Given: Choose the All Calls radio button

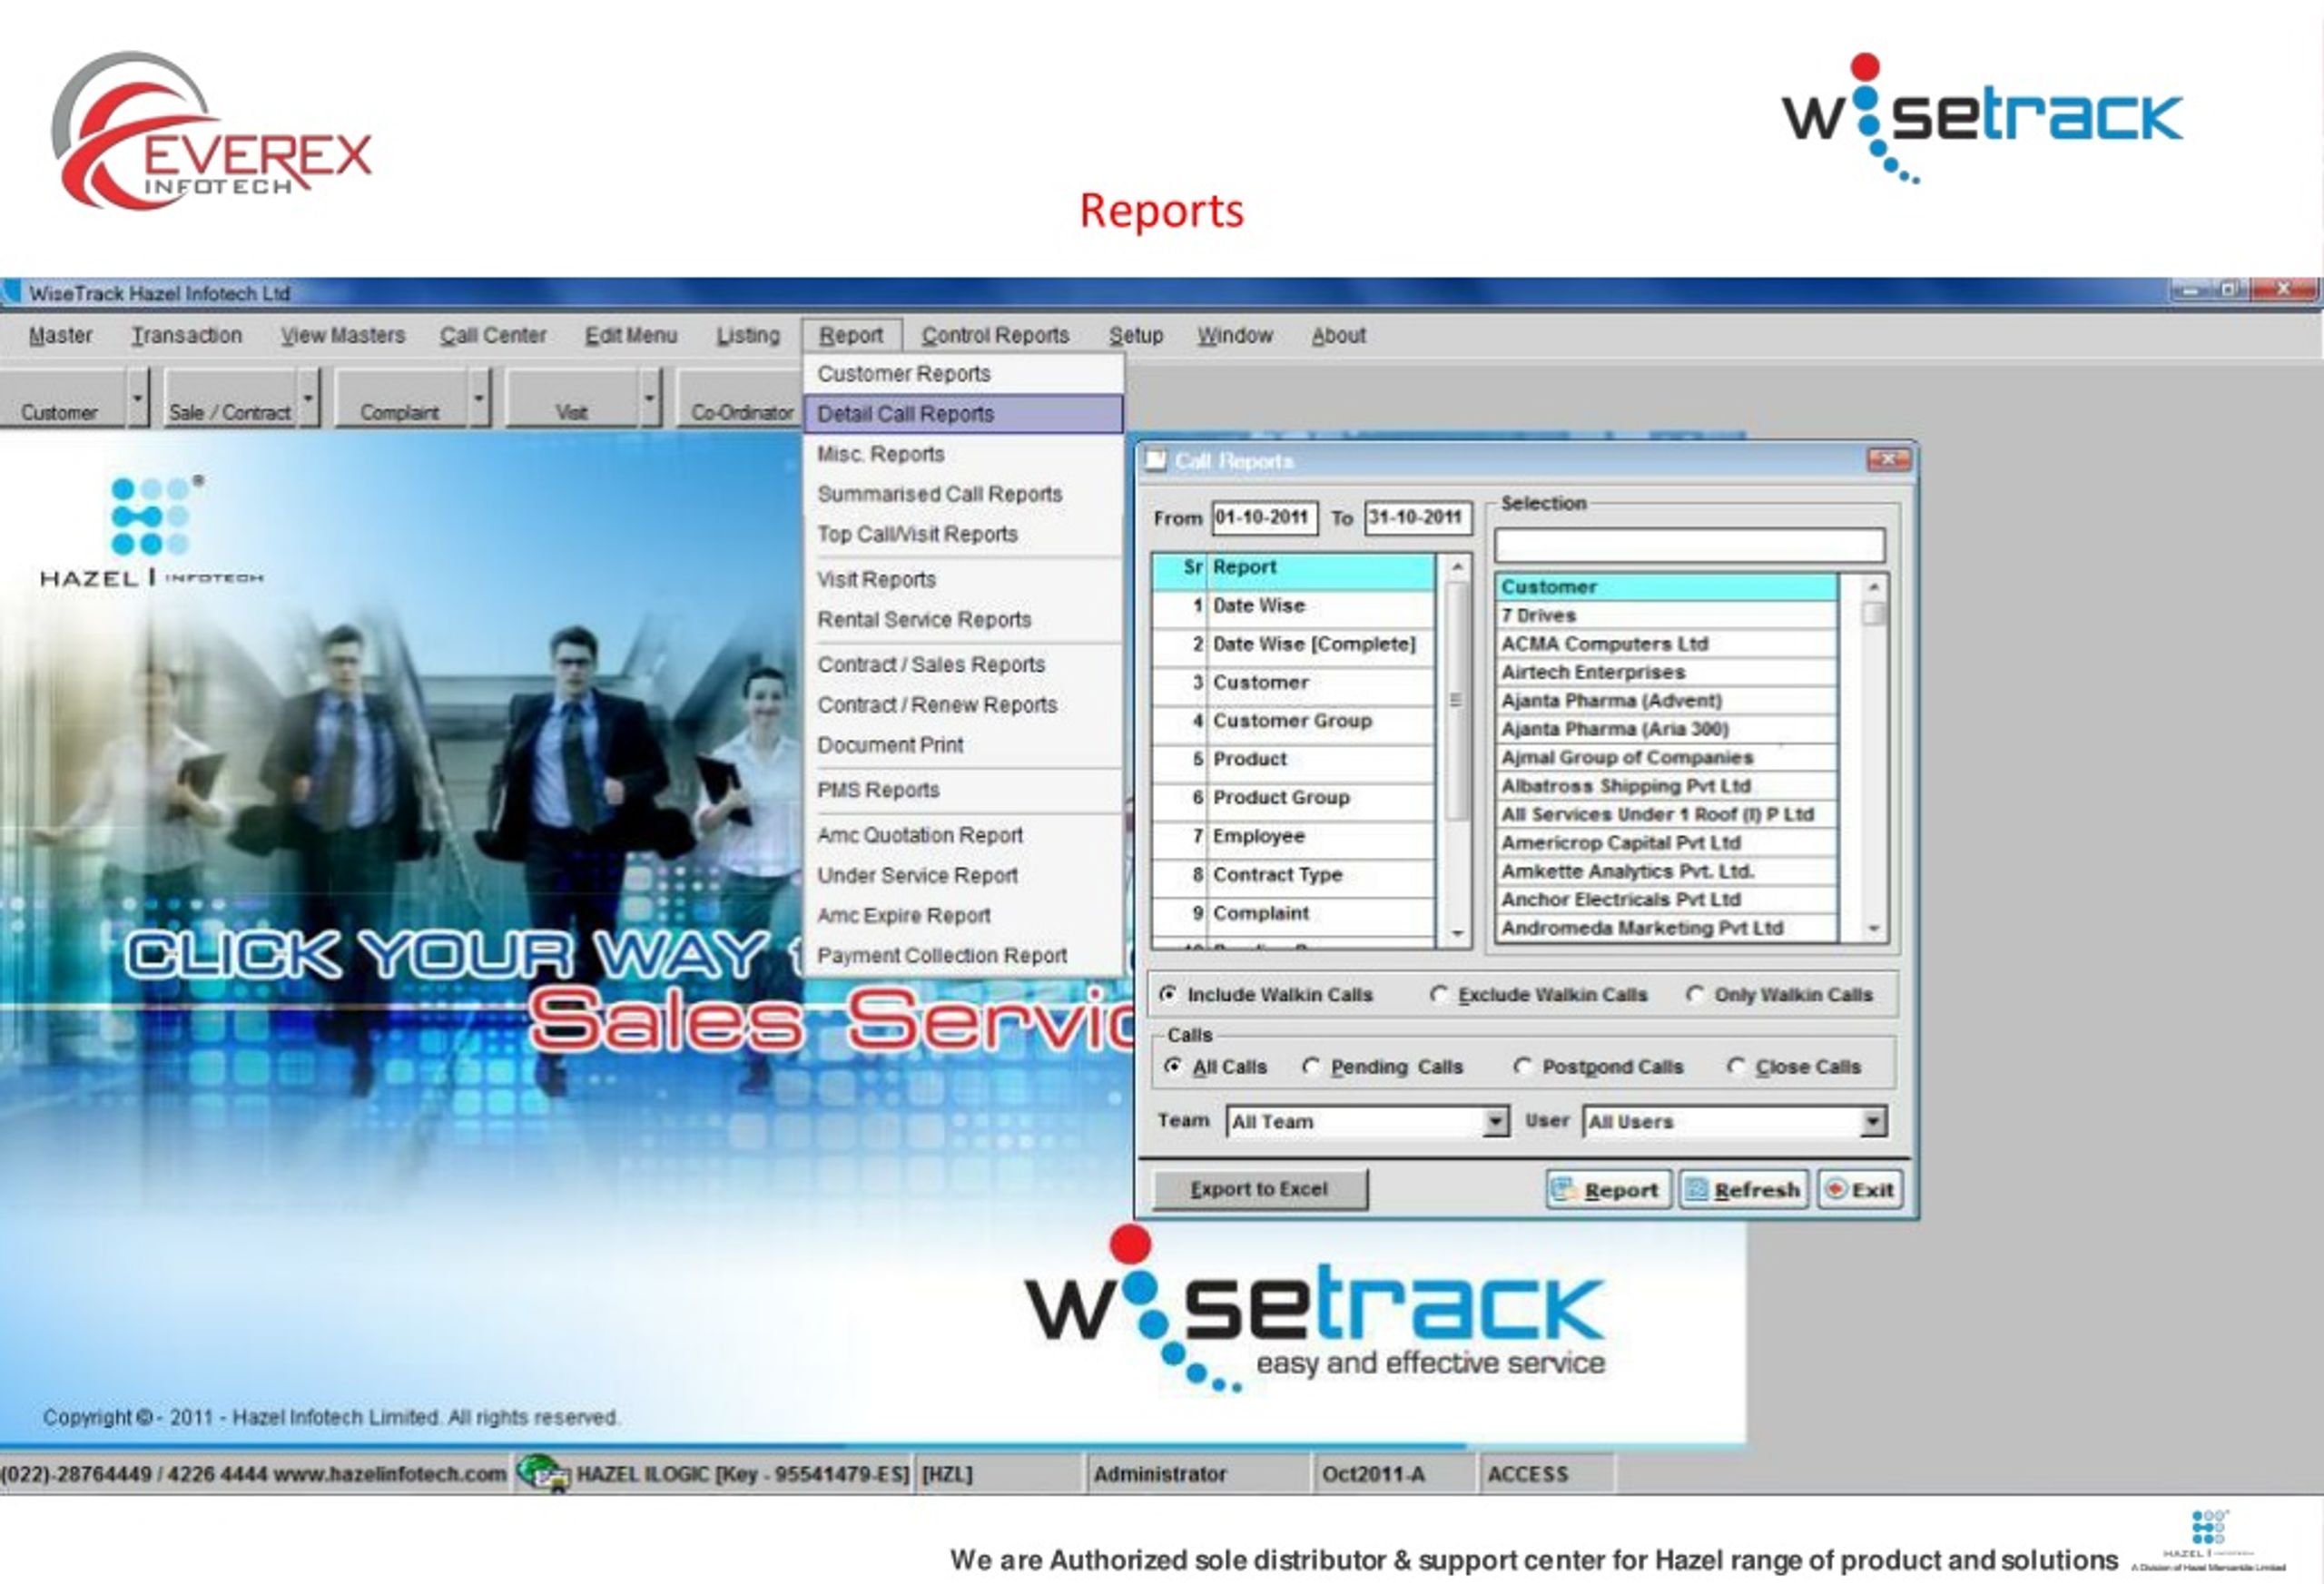Looking at the screenshot, I should [x=1173, y=1067].
